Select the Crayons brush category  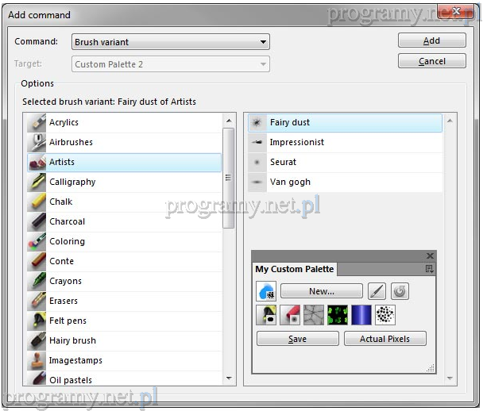[65, 281]
